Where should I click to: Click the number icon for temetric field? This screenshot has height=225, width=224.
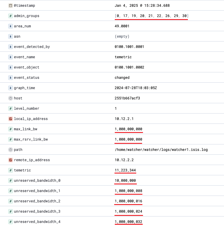pyautogui.click(x=11, y=170)
